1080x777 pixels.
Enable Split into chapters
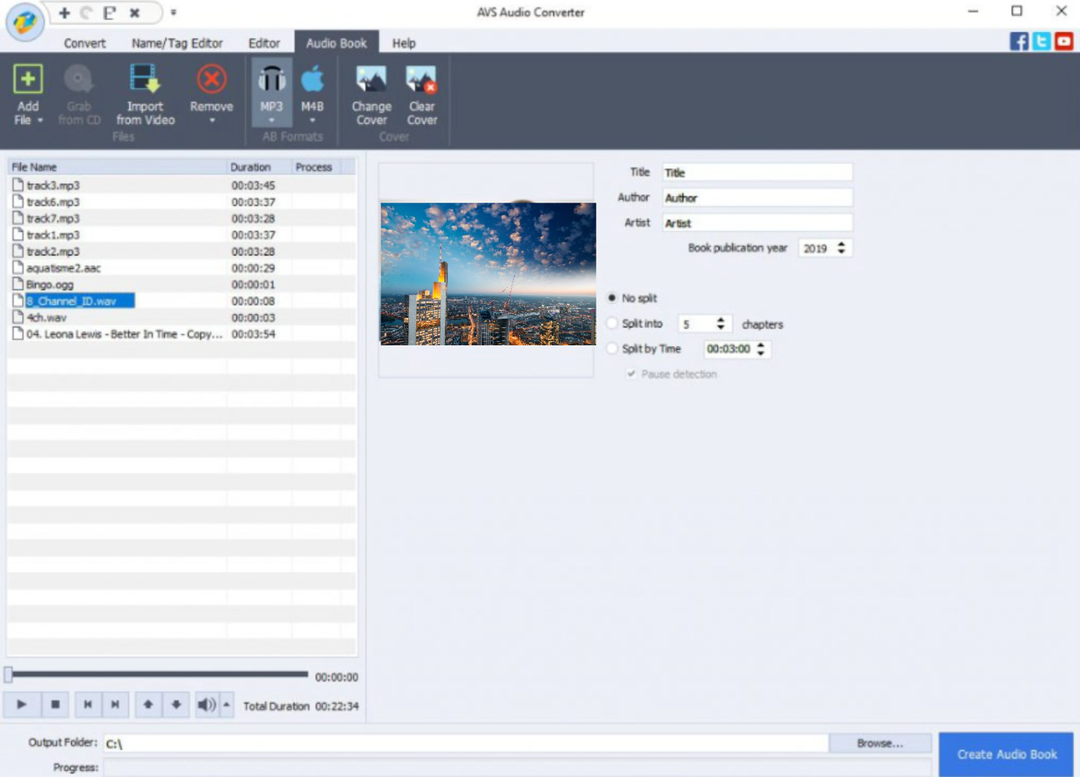point(611,323)
